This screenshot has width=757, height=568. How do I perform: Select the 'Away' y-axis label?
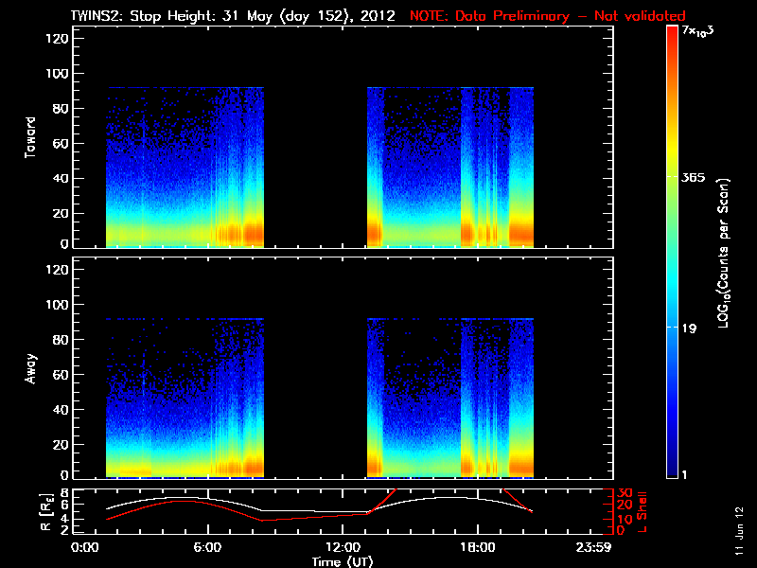pyautogui.click(x=30, y=366)
